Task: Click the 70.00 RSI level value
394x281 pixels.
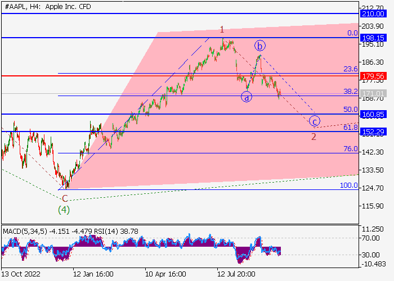Action: point(370,238)
